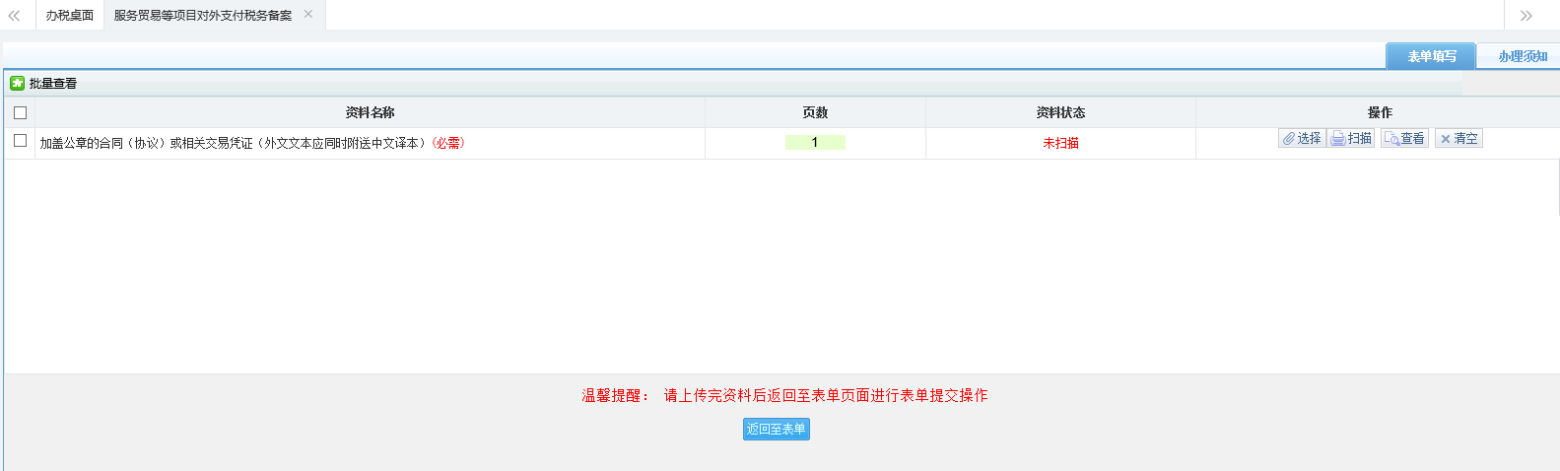
Task: Click the 批量查看 label text
Action: point(53,84)
